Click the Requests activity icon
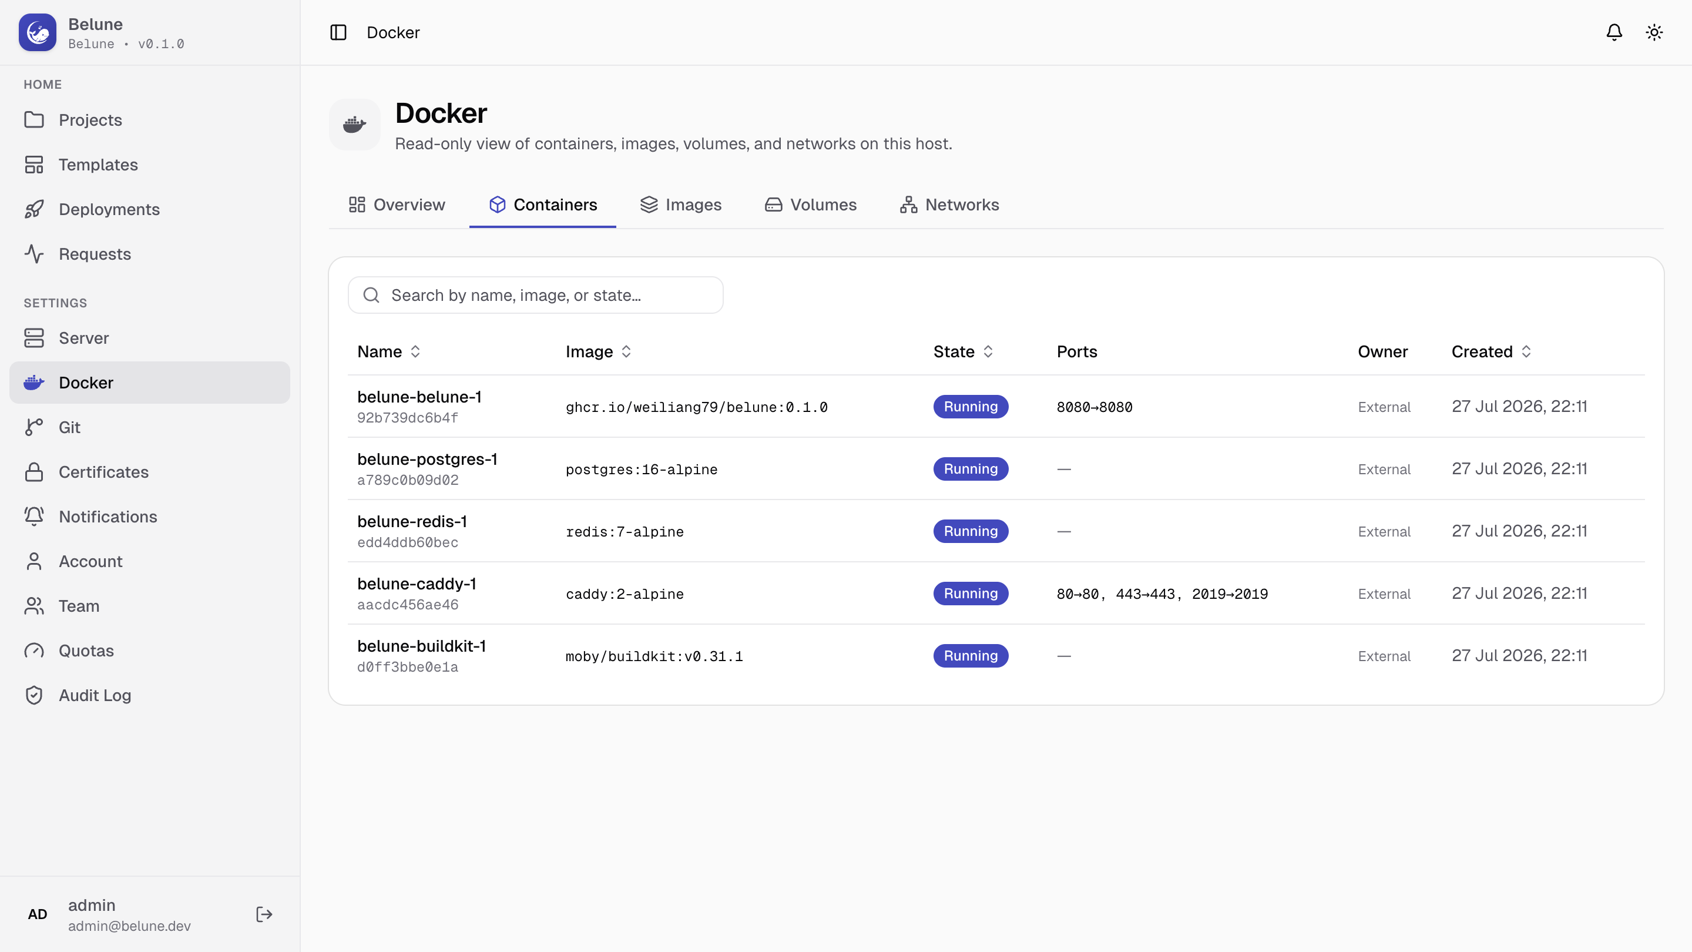This screenshot has height=952, width=1692. point(34,254)
